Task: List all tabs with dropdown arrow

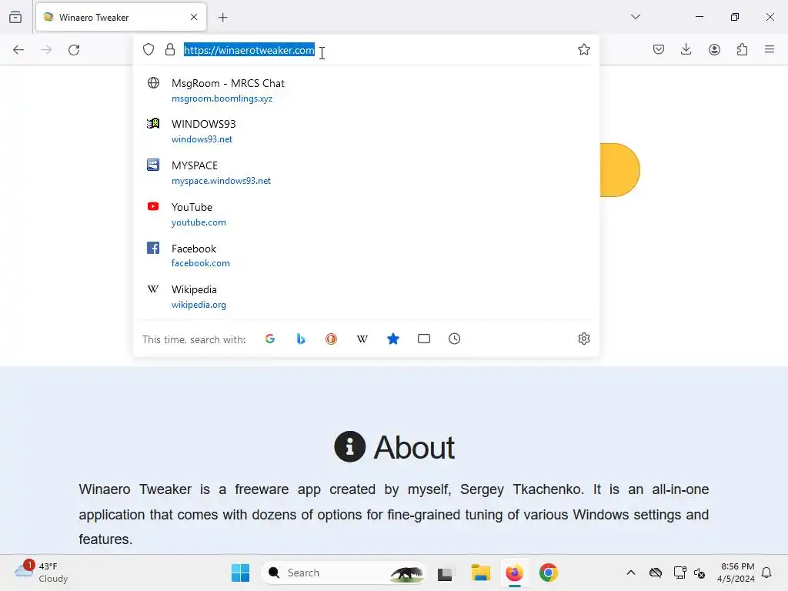Action: point(635,17)
